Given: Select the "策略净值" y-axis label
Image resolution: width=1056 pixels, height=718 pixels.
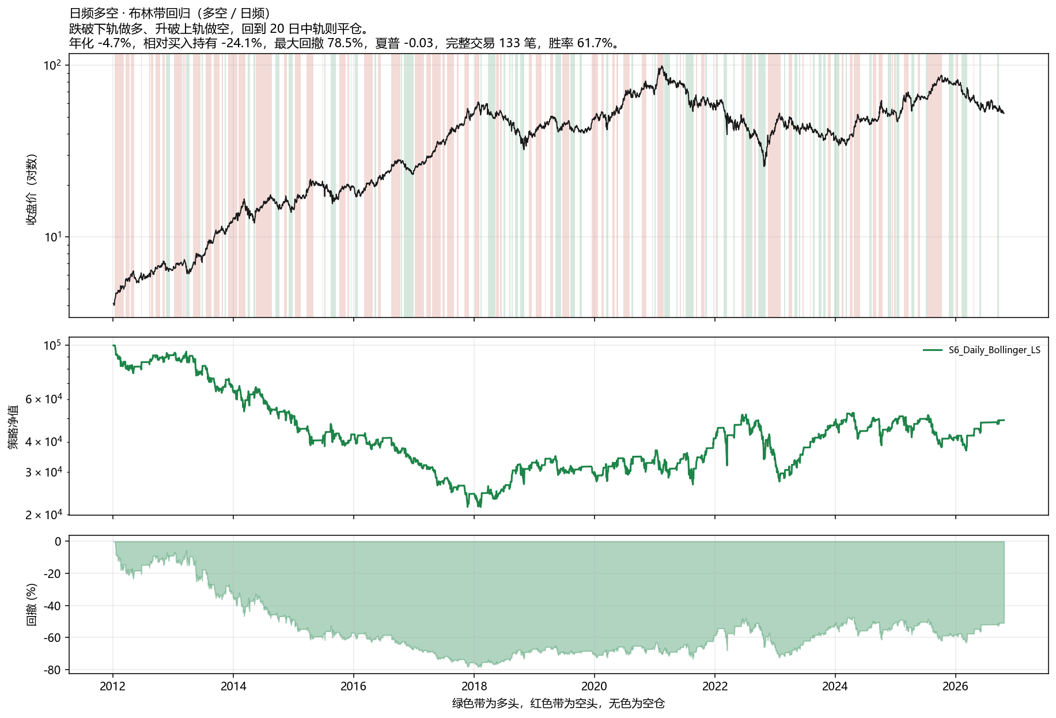Looking at the screenshot, I should (x=13, y=427).
